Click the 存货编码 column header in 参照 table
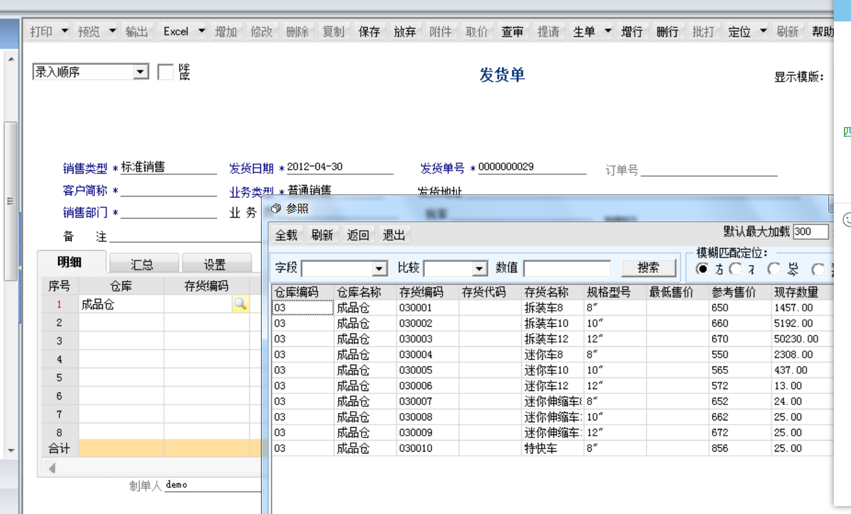The width and height of the screenshot is (851, 514). 428,292
